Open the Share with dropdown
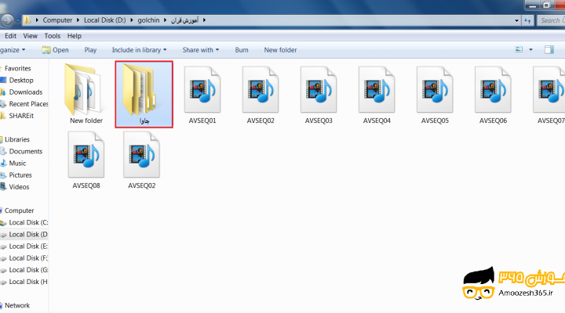Viewport: 565px width, 313px height. (x=201, y=50)
